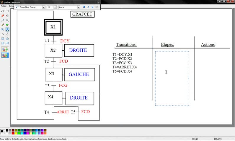Click the 'Transitions:' column heading

click(126, 44)
